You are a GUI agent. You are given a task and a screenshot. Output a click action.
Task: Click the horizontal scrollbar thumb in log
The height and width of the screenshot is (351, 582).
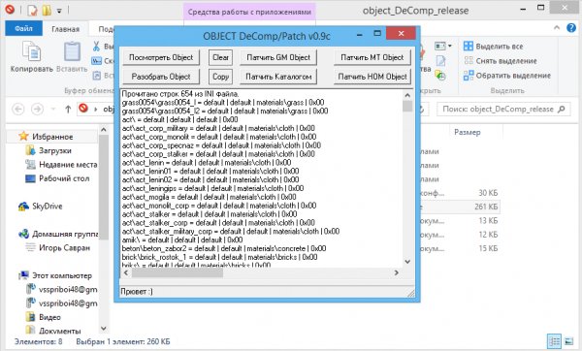[x=178, y=272]
